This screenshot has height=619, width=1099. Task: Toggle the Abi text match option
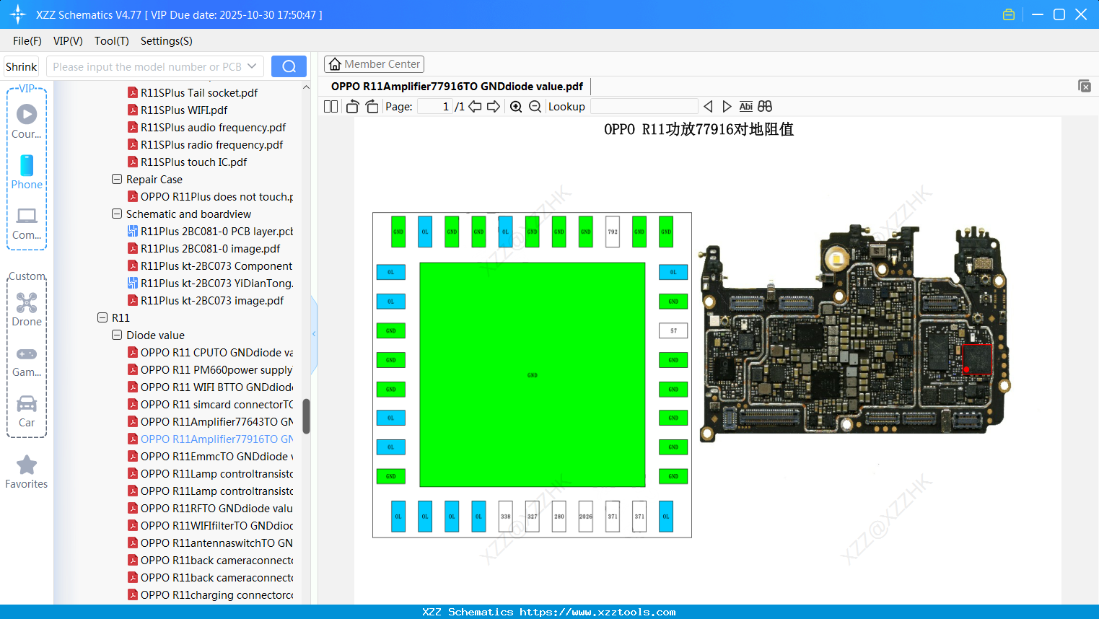coord(745,106)
